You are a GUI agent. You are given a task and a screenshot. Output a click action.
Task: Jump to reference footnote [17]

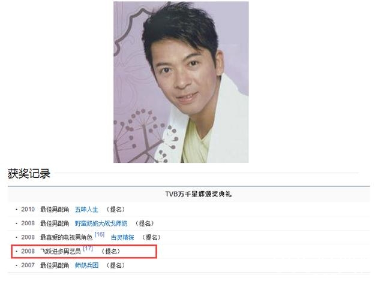coord(88,249)
